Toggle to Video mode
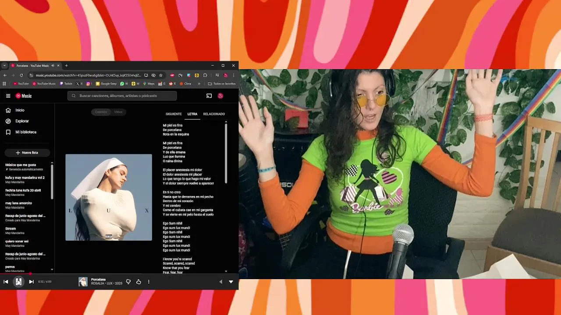This screenshot has height=315, width=561. pos(118,112)
